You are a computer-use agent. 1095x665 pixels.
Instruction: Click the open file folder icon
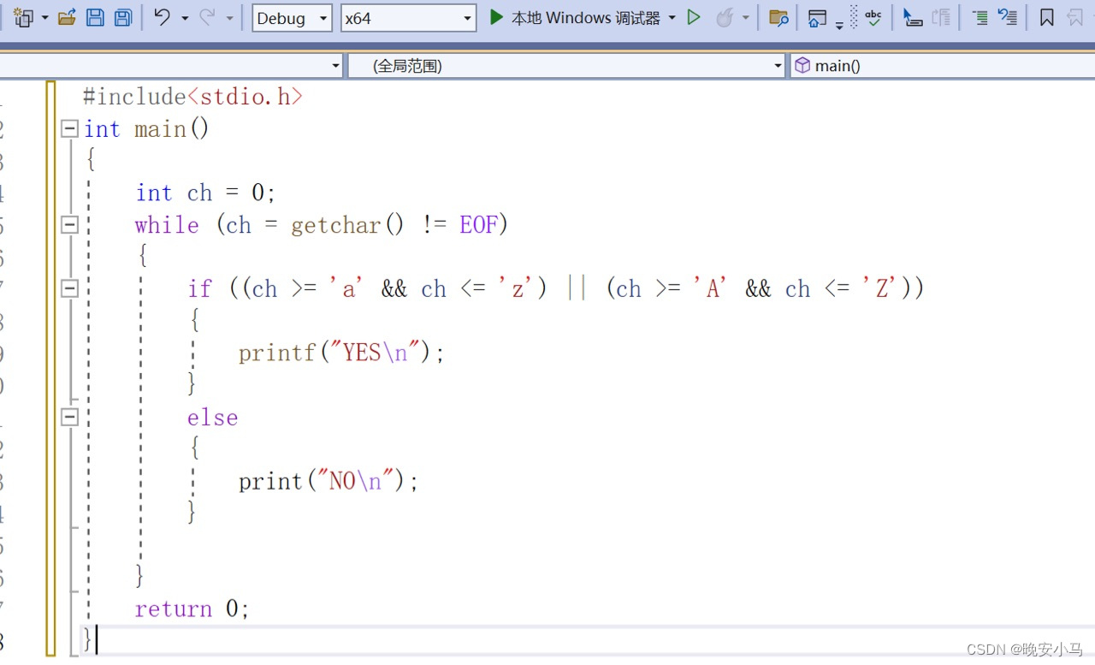pyautogui.click(x=67, y=17)
